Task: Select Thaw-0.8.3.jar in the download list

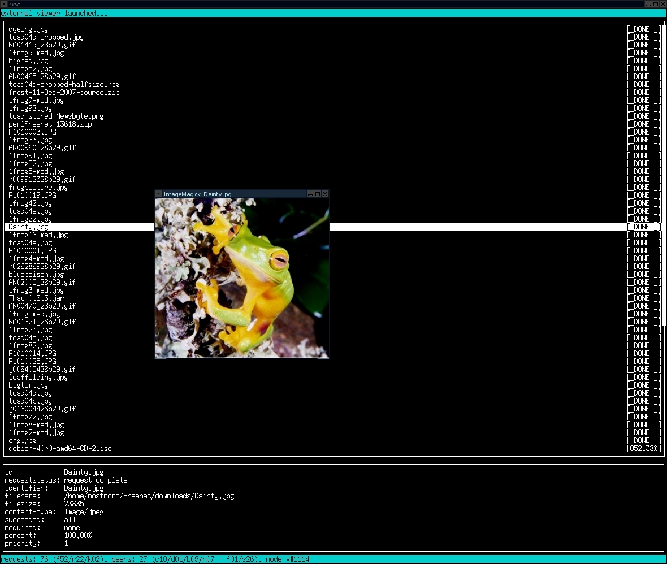Action: point(36,298)
